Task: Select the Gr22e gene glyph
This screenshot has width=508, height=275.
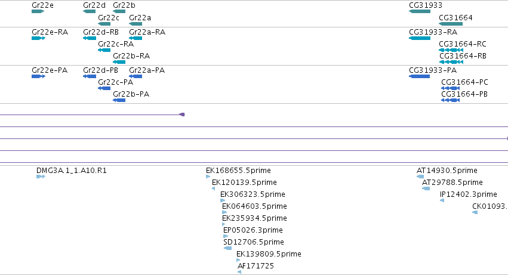Action: point(38,11)
